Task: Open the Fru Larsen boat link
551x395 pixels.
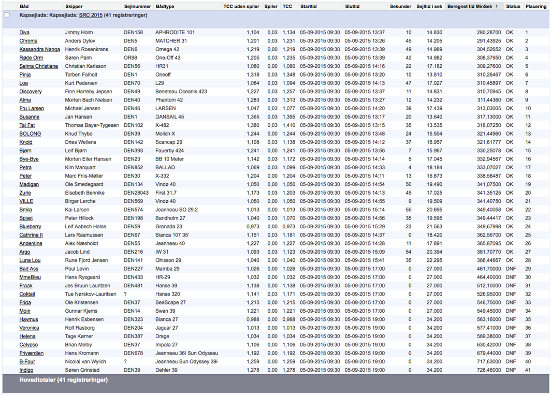Action: point(32,108)
